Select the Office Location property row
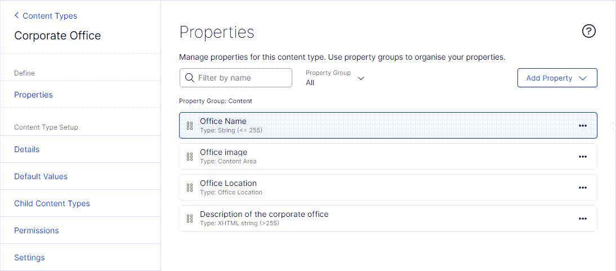 click(388, 188)
